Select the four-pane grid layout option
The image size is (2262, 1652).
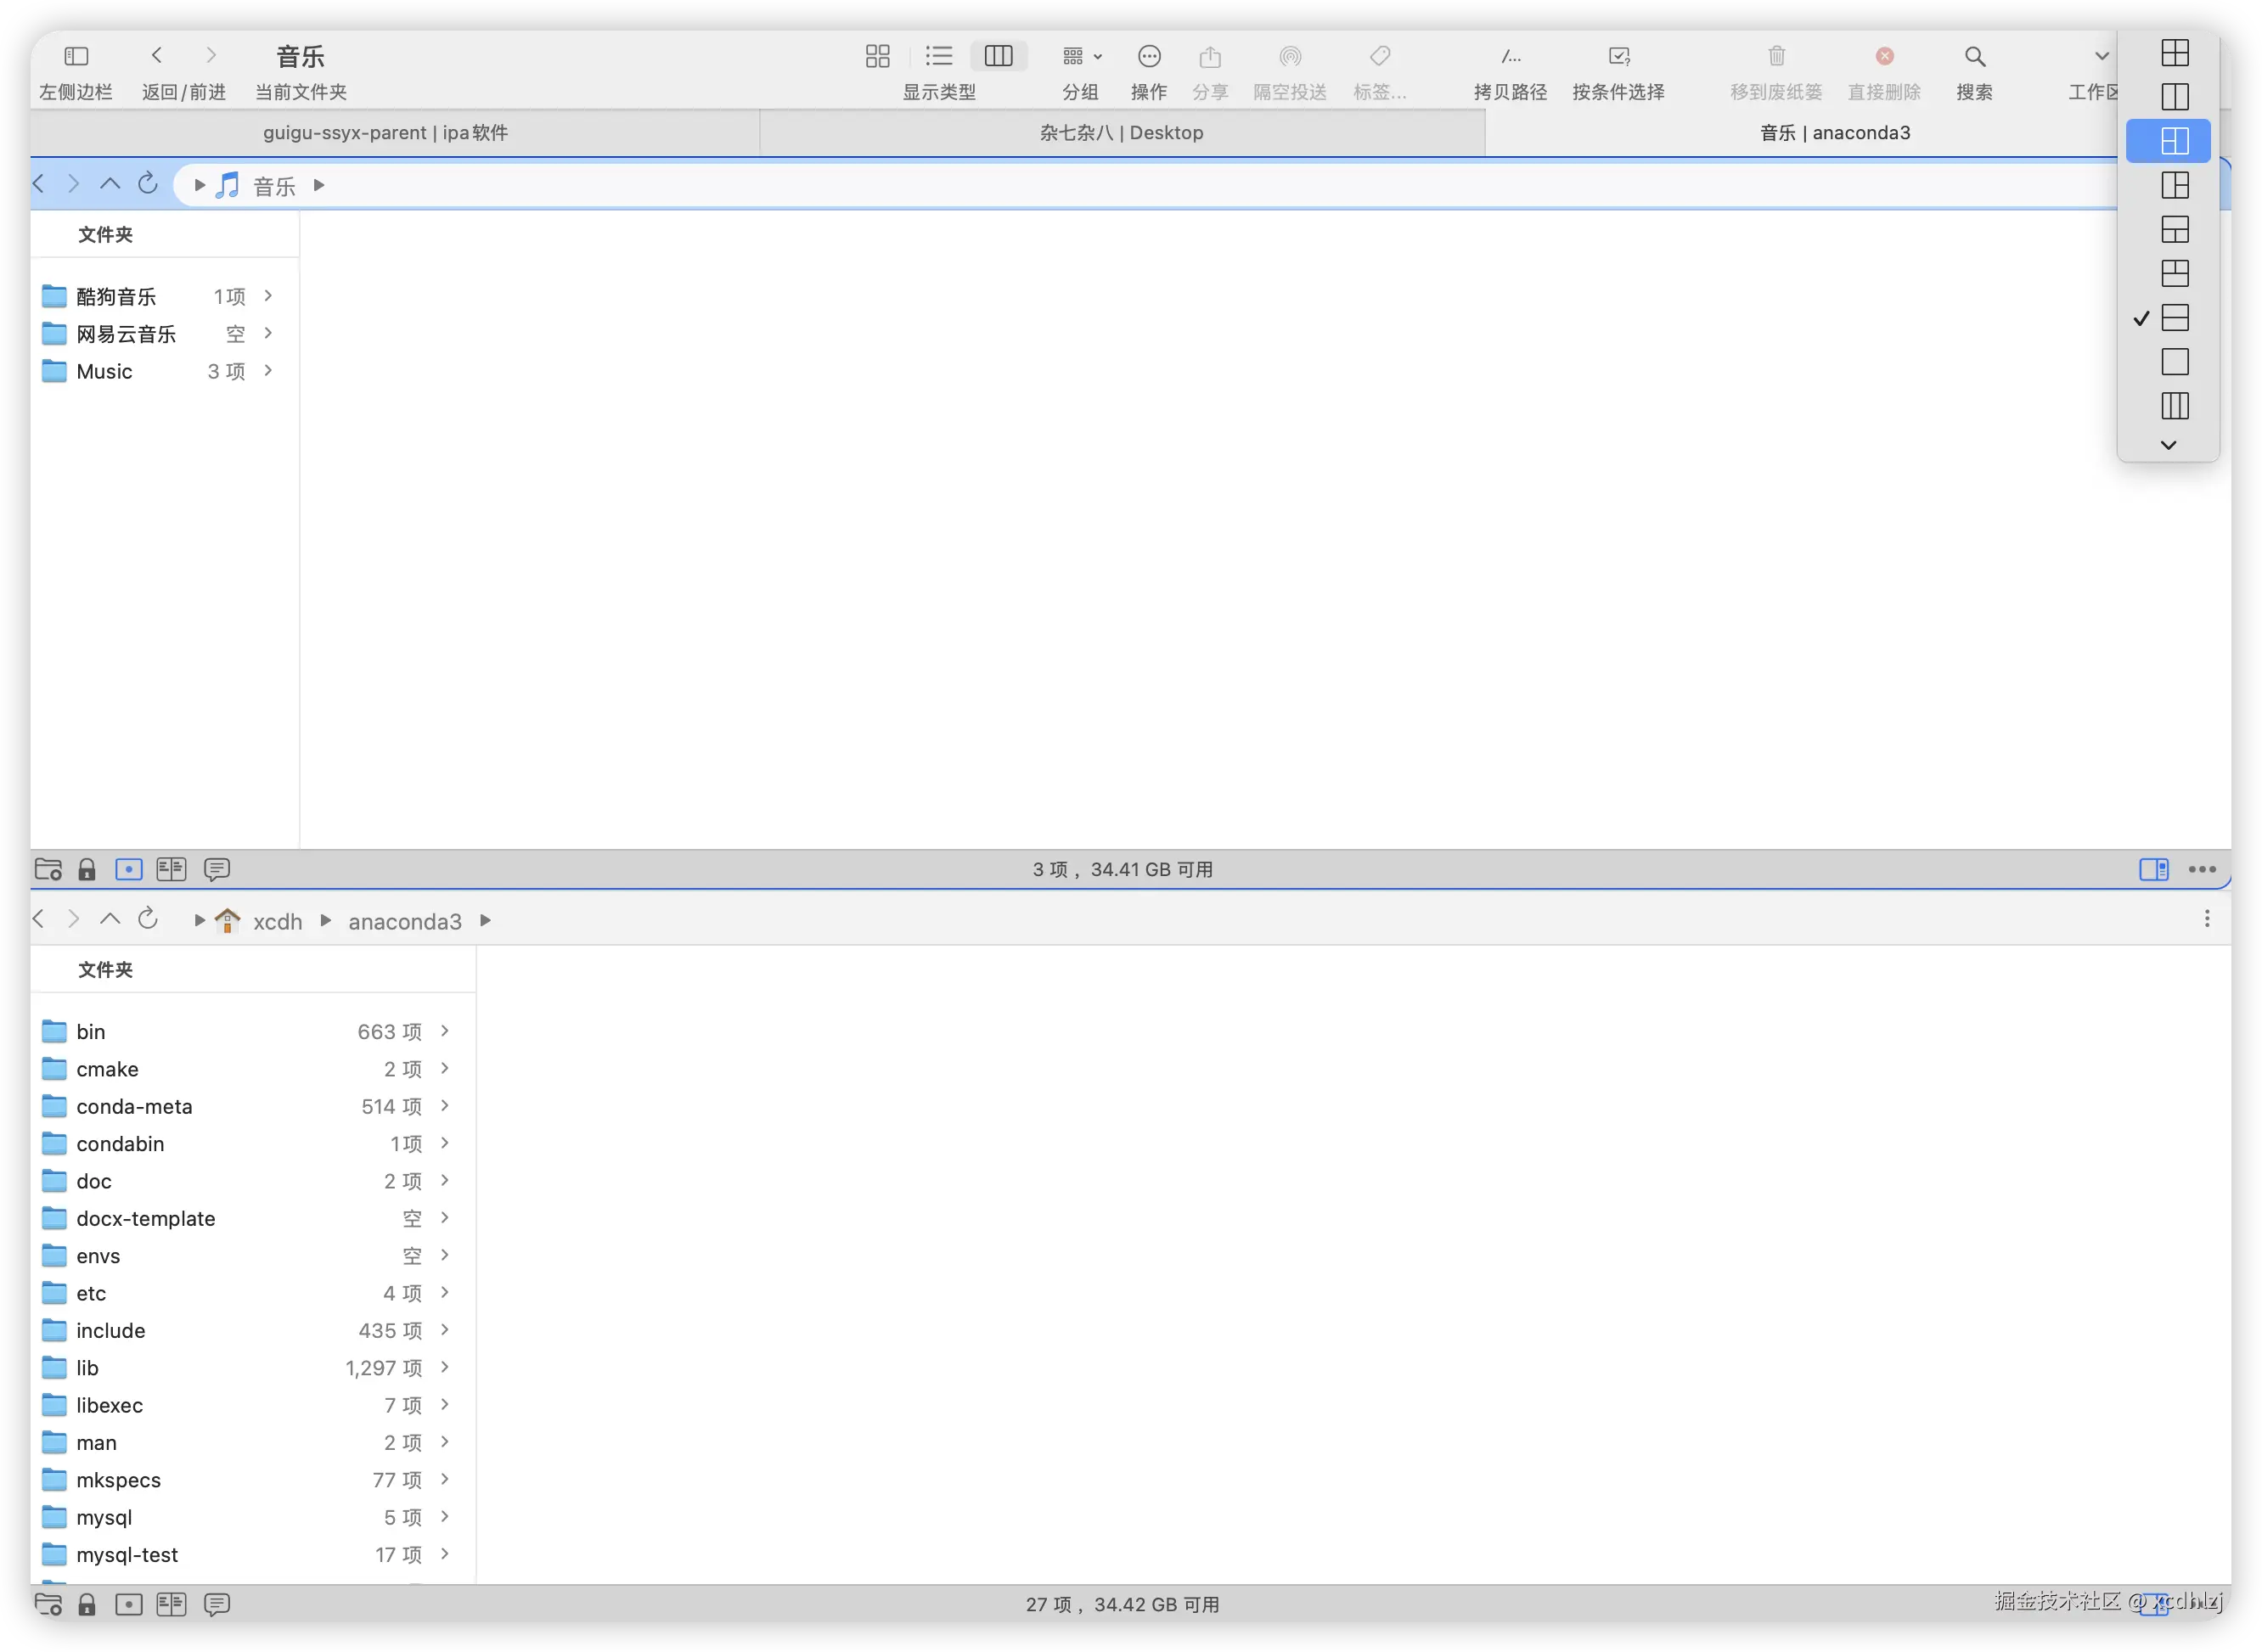tap(2174, 52)
